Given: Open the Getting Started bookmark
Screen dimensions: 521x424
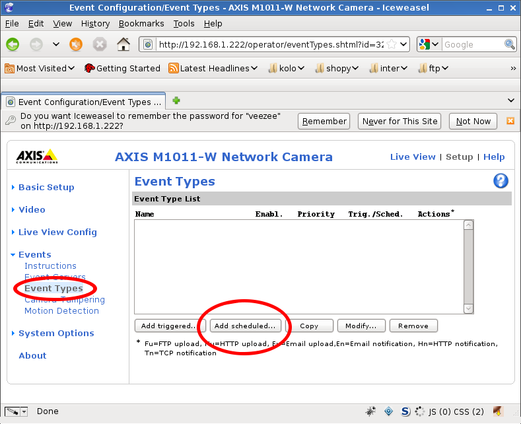Looking at the screenshot, I should pos(122,68).
